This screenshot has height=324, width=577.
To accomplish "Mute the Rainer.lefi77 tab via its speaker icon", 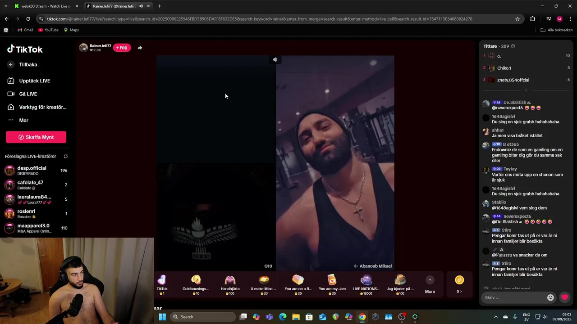I will point(141,6).
